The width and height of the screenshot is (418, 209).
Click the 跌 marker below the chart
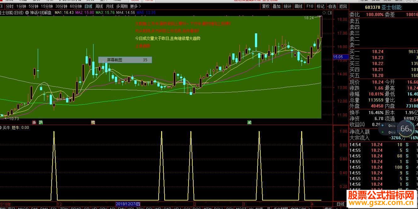[41, 122]
